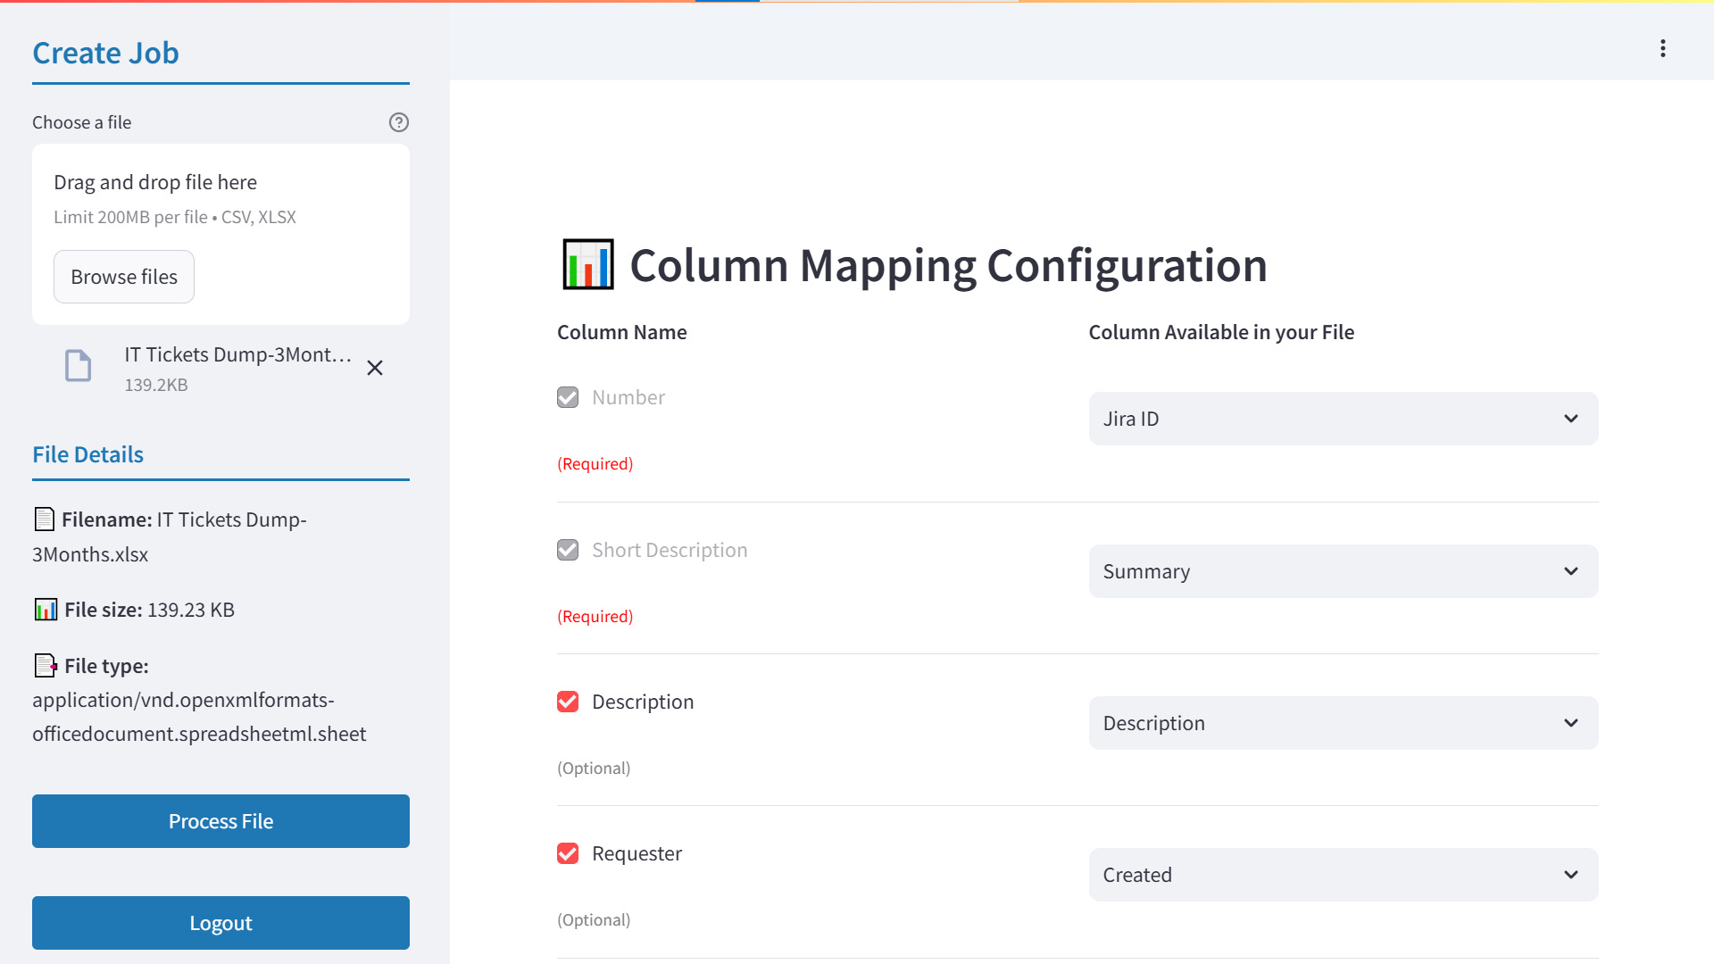Open the Description mapping dropdown

click(x=1343, y=723)
